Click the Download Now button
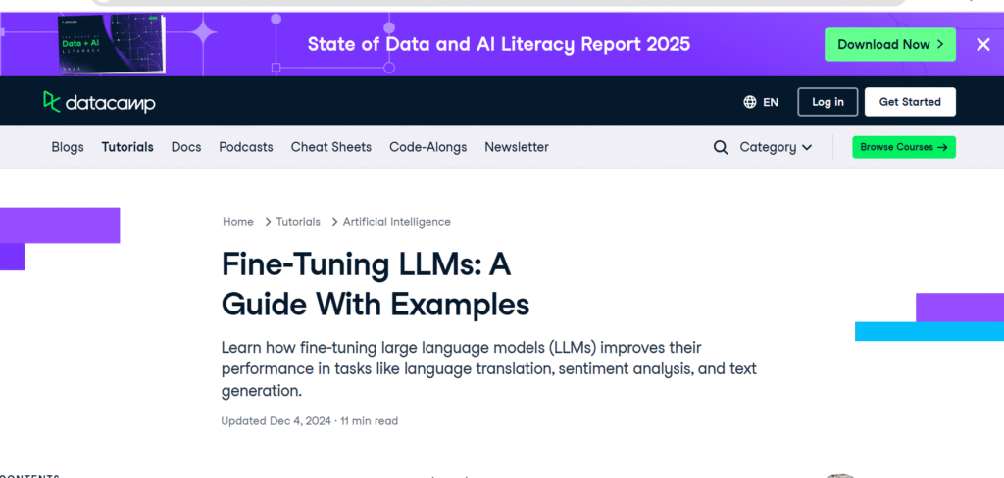This screenshot has height=478, width=1004. [x=890, y=44]
